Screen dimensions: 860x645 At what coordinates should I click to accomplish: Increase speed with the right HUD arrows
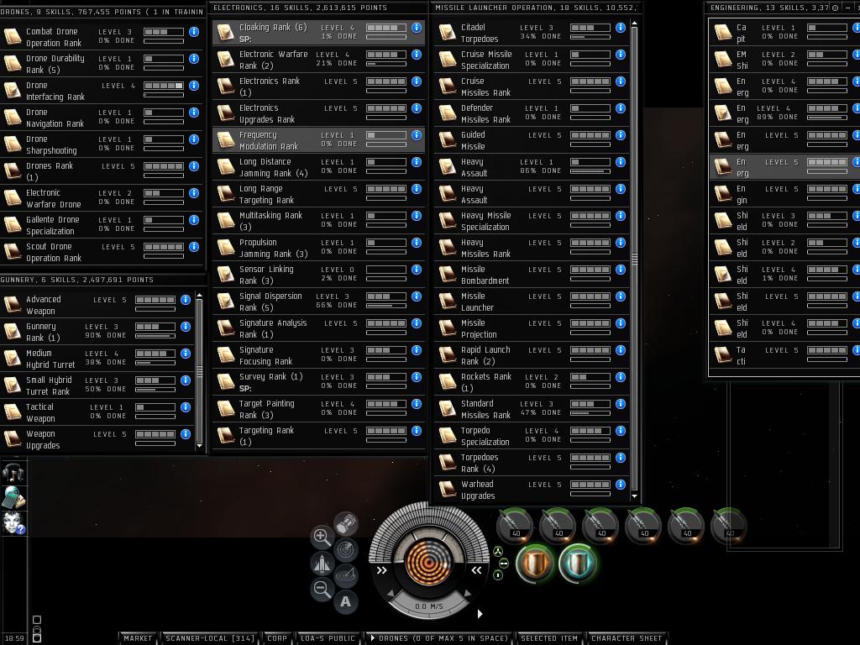tap(476, 570)
